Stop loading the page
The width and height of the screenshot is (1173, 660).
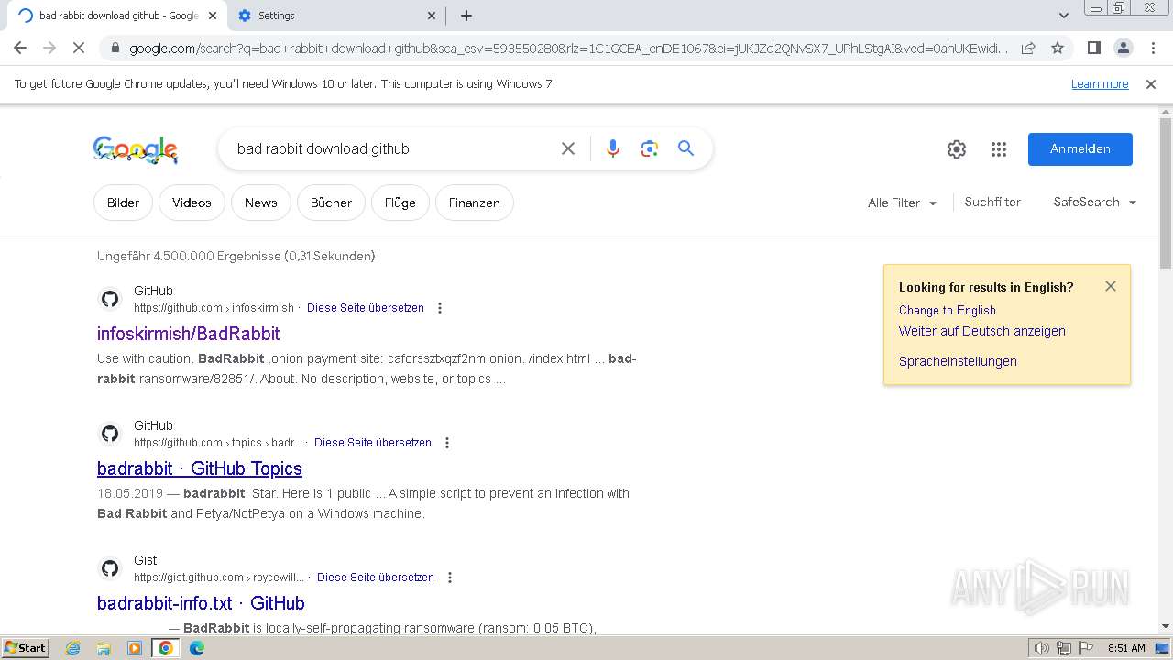78,48
